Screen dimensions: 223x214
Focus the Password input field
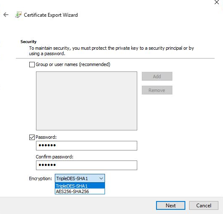(x=87, y=145)
